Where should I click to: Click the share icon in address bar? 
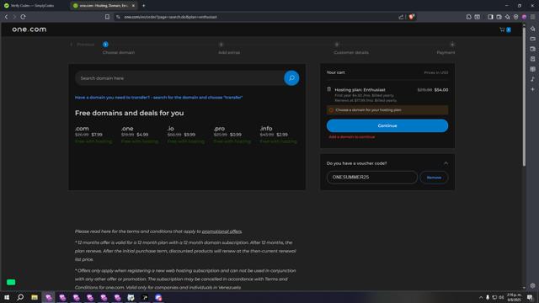tap(401, 17)
